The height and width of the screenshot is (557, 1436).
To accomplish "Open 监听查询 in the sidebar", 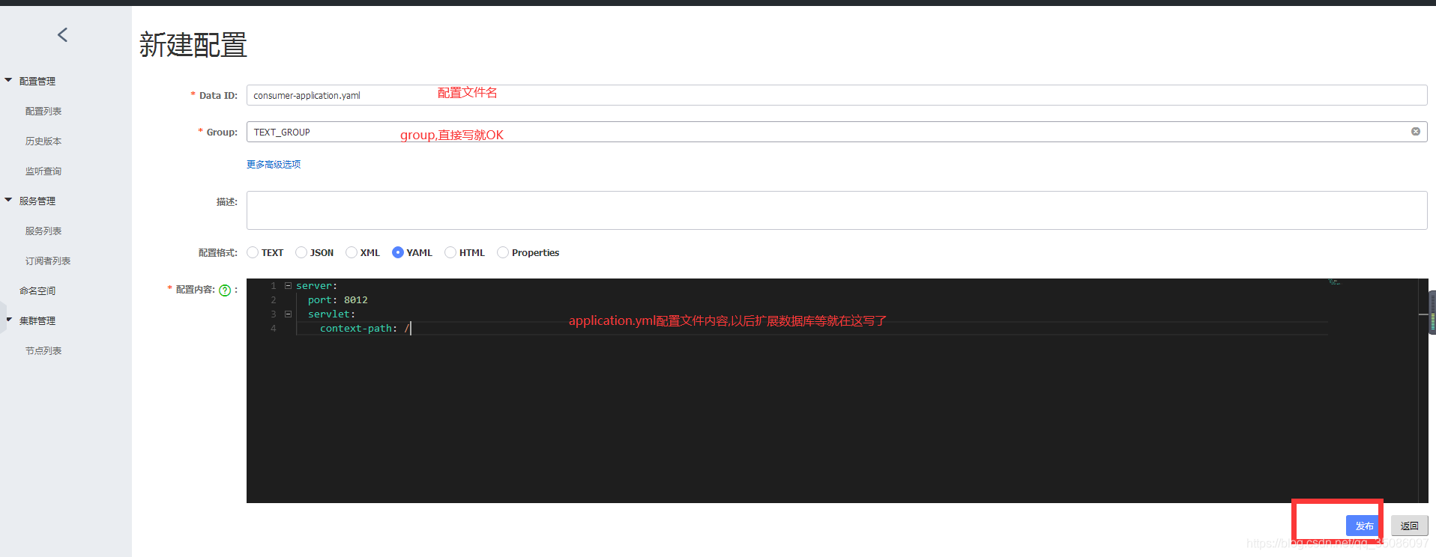I will (x=43, y=171).
